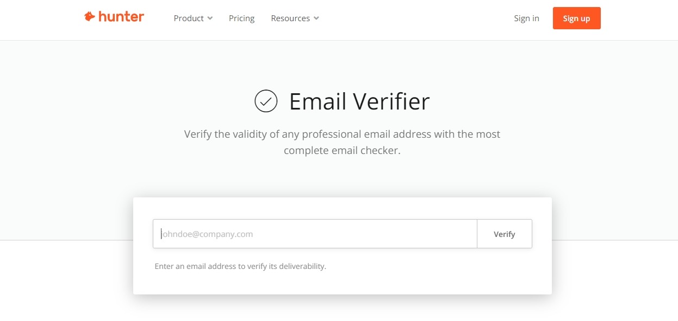Click the johndoe@company.com placeholder text
The height and width of the screenshot is (321, 678).
coord(207,234)
